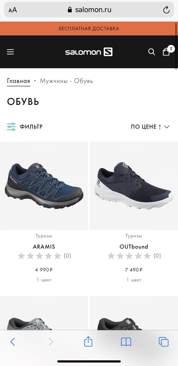Select the ARAMIS product title

pos(44,246)
